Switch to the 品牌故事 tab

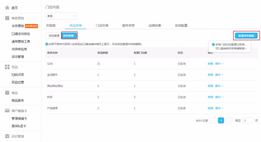click(155, 25)
